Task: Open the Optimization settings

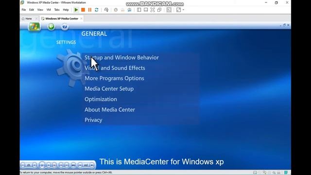Action: pos(101,99)
